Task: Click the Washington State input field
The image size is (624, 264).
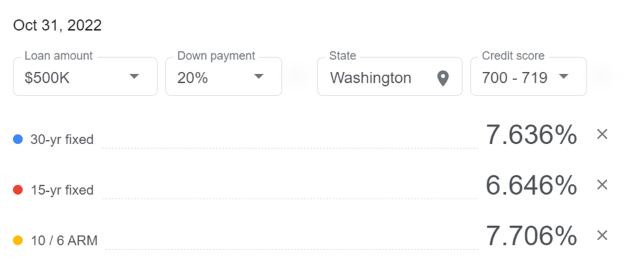Action: [x=389, y=77]
